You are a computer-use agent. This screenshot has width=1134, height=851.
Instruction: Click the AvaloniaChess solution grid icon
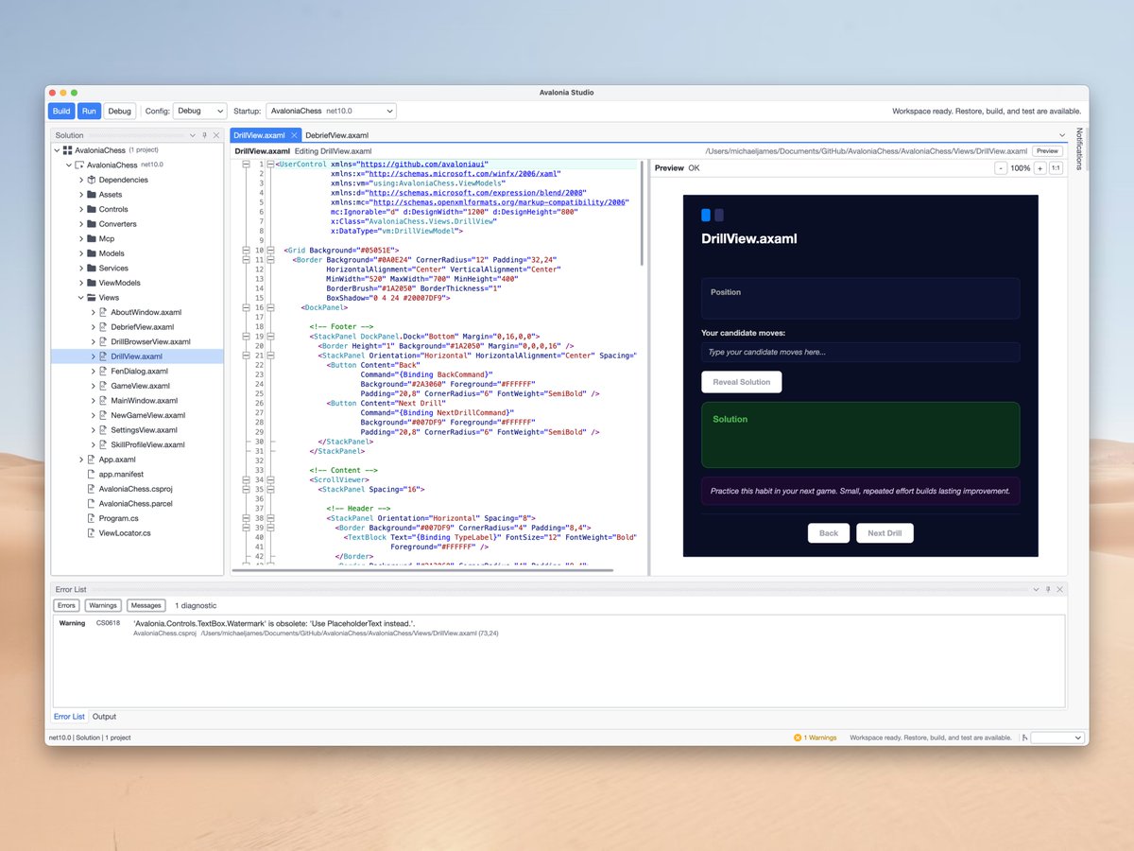(x=68, y=150)
